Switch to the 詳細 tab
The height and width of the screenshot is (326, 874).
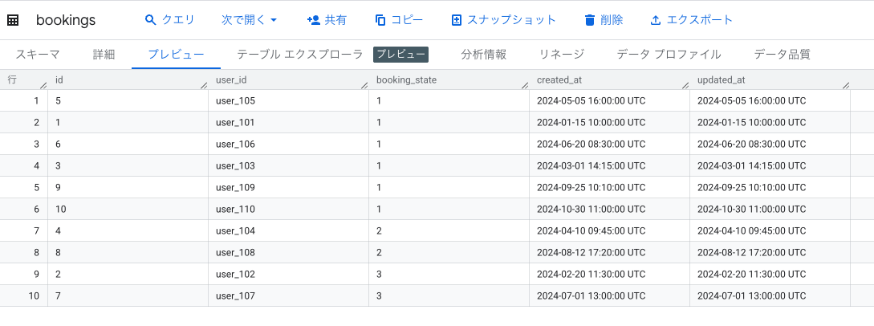click(x=104, y=54)
